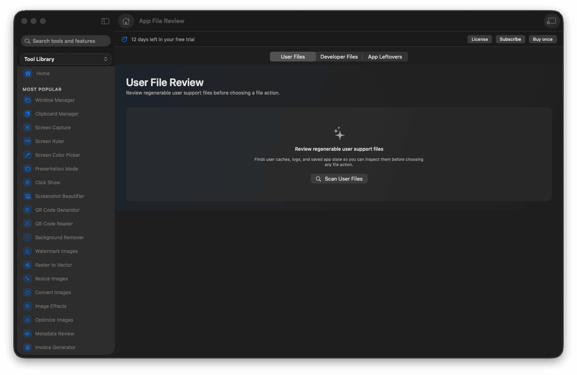The height and width of the screenshot is (375, 577).
Task: Click the Clipboard Manager icon
Action: tap(27, 114)
